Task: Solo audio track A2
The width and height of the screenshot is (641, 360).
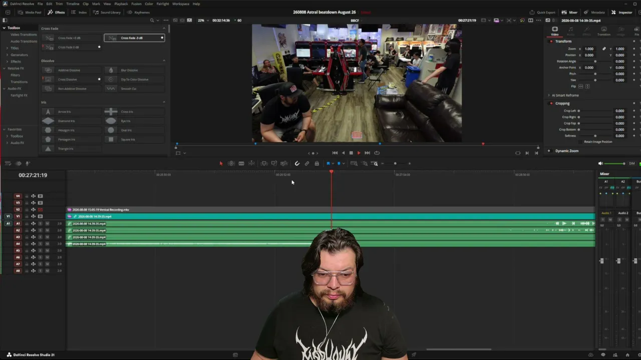Action: (x=40, y=230)
